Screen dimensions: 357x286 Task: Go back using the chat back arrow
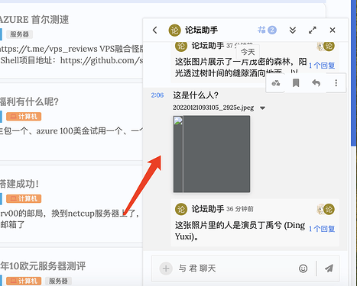click(x=154, y=30)
